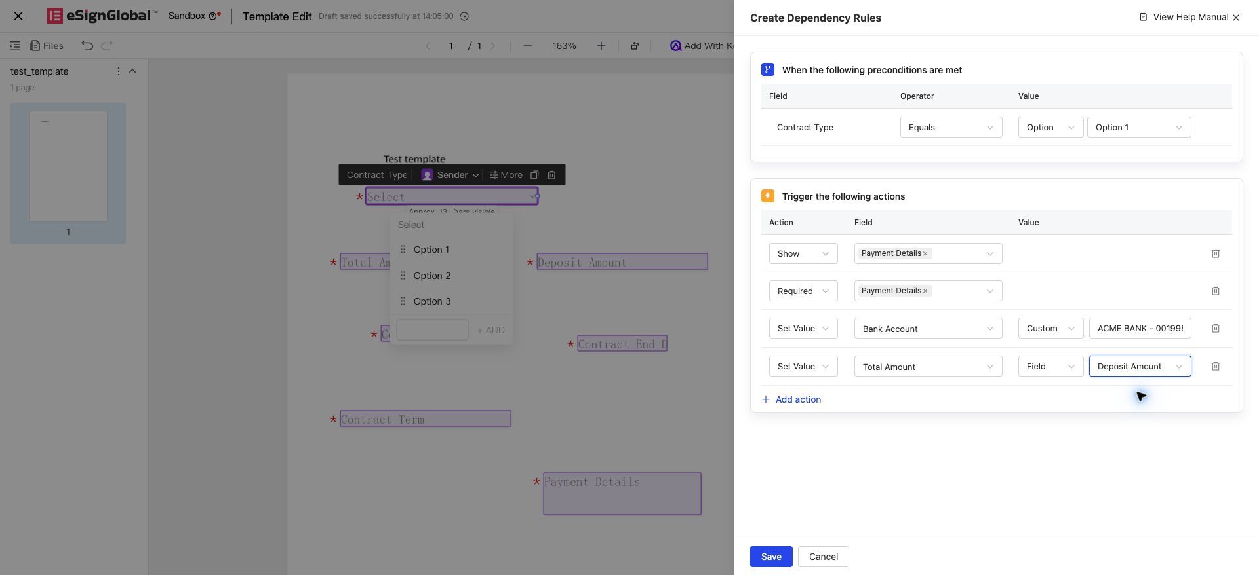Delete the Total Amount set value row
Image resolution: width=1259 pixels, height=575 pixels.
(1215, 366)
